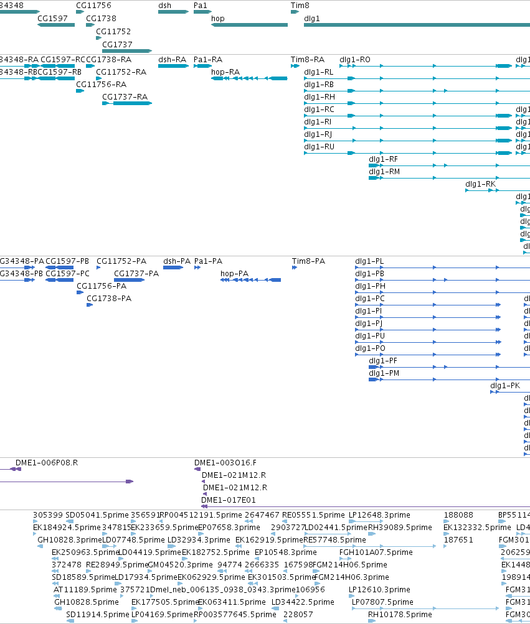The image size is (530, 624).
Task: Open the hop-RA transcript glyph
Action: click(250, 78)
